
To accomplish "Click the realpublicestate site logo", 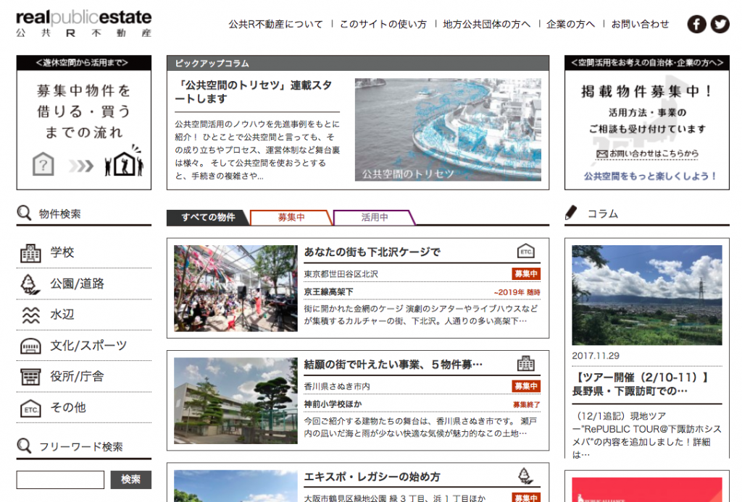I will (x=84, y=24).
